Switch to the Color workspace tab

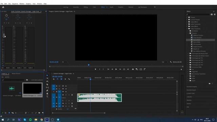click(94, 7)
